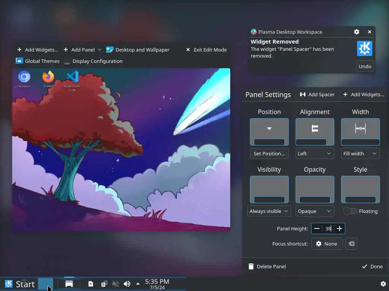Click Add Widgets in desktop edit toolbar
The height and width of the screenshot is (291, 389).
[38, 50]
